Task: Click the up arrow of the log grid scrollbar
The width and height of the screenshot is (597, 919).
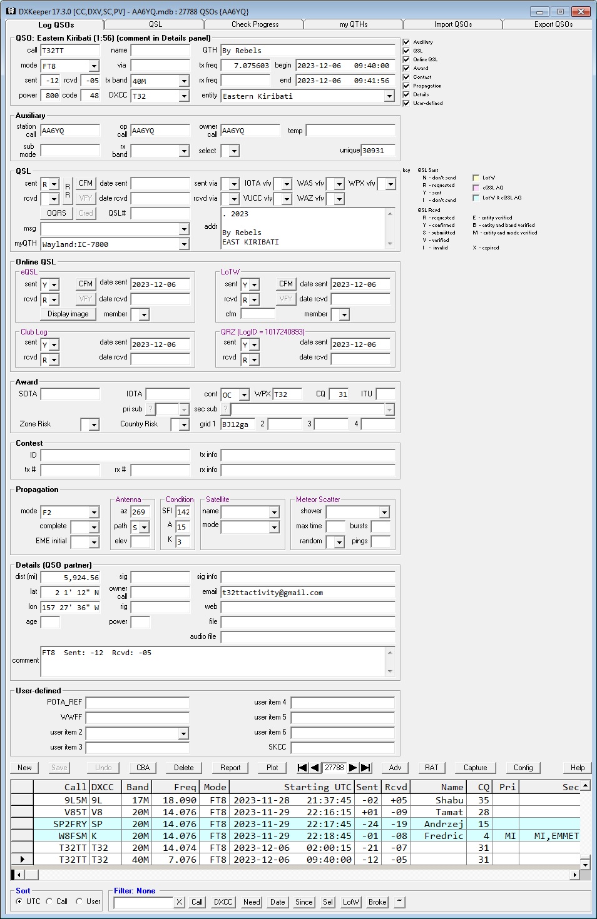Action: coord(585,785)
